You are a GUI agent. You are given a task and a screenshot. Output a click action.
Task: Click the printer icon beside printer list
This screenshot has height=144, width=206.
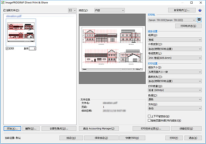199,20
